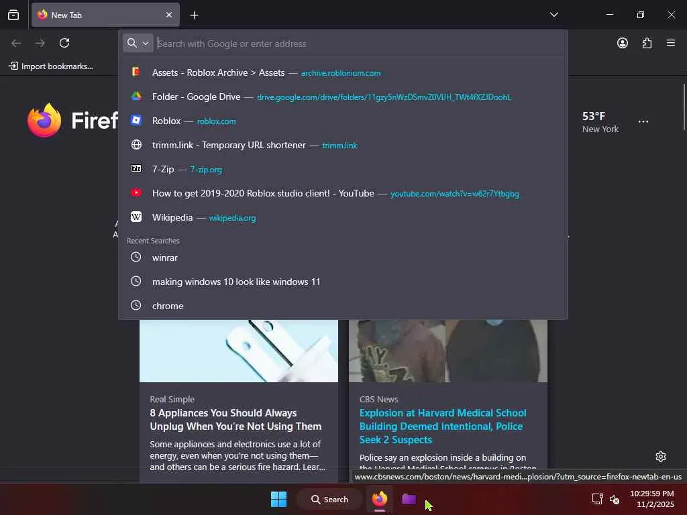Select Folder - Google Drive suggestion
The width and height of the screenshot is (687, 515).
[x=343, y=97]
